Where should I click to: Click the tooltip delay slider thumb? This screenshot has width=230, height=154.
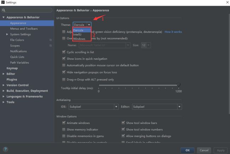click(178, 85)
